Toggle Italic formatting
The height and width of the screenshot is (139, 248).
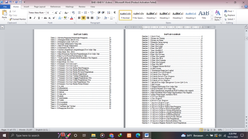pyautogui.click(x=34, y=18)
